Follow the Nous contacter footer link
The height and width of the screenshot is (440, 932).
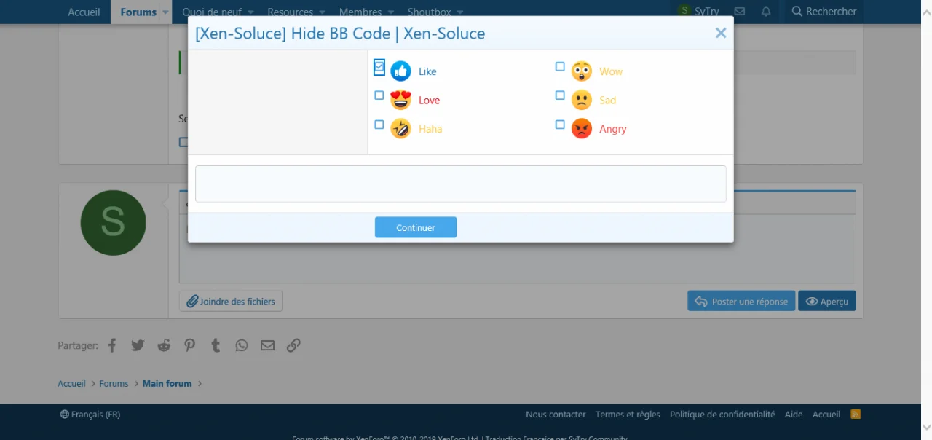[556, 415]
